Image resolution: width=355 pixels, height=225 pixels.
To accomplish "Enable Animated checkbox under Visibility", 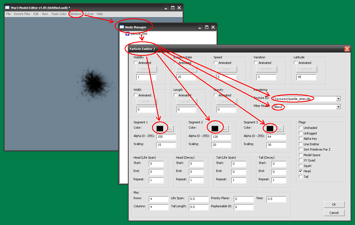I will coord(136,63).
